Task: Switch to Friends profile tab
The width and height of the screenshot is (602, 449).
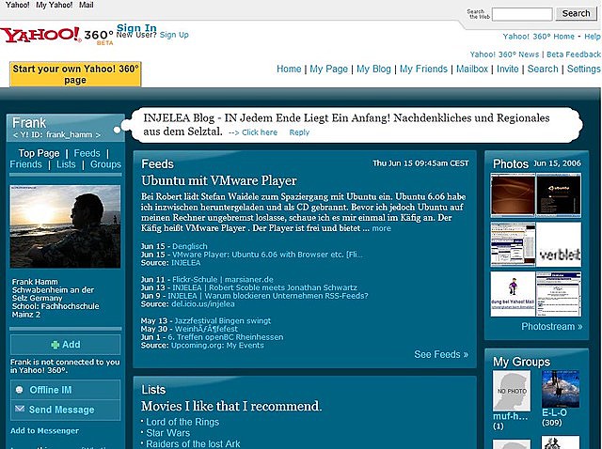Action: tap(25, 164)
